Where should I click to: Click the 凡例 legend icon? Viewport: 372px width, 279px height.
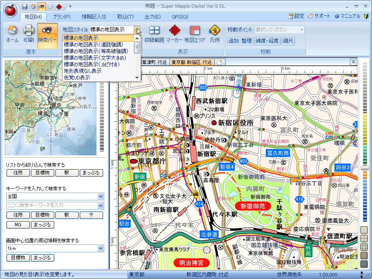214,34
